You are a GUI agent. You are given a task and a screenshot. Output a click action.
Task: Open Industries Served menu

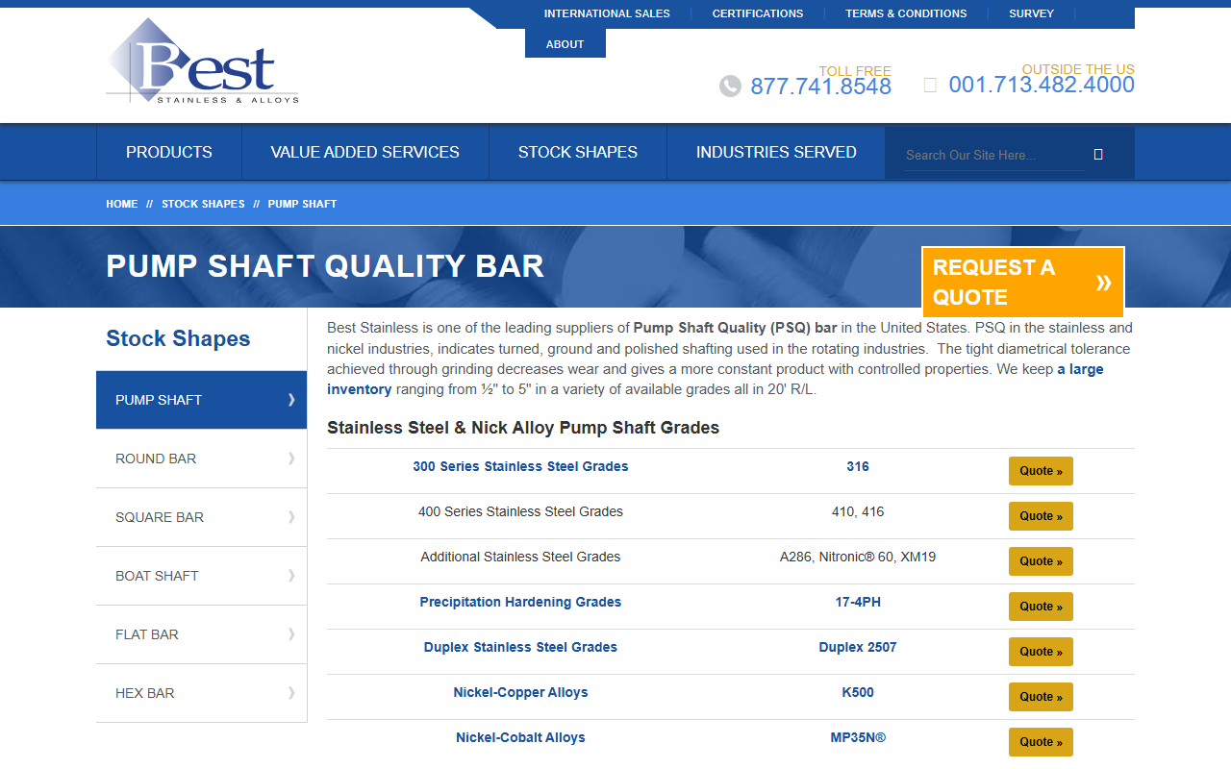click(x=776, y=152)
